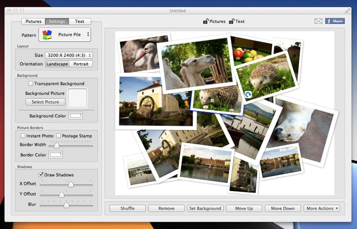This screenshot has height=229, width=357.
Task: Toggle the Text lock icon
Action: 231,21
